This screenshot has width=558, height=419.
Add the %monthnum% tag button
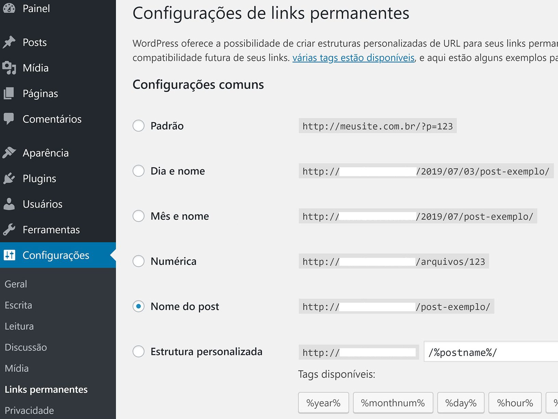point(393,403)
